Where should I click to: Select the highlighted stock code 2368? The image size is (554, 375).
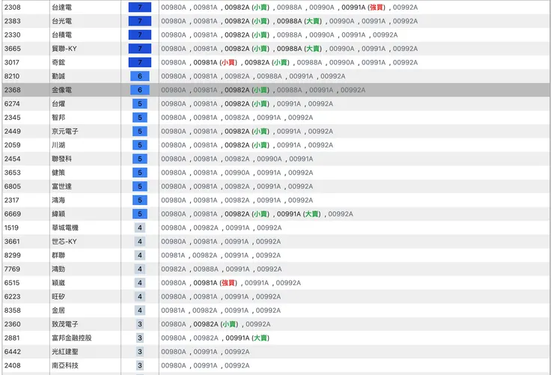pos(13,90)
